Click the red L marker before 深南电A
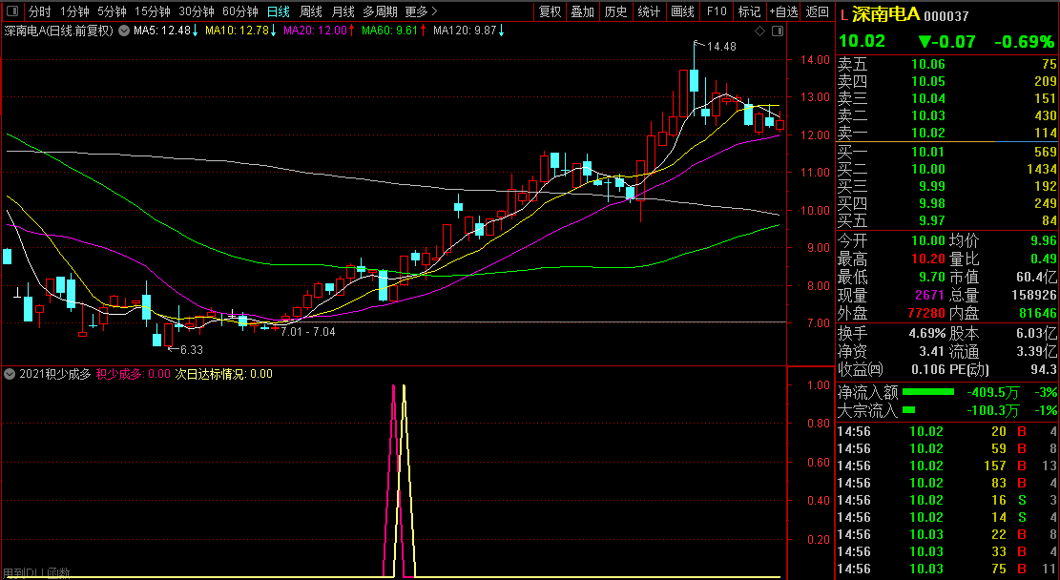 (x=843, y=16)
